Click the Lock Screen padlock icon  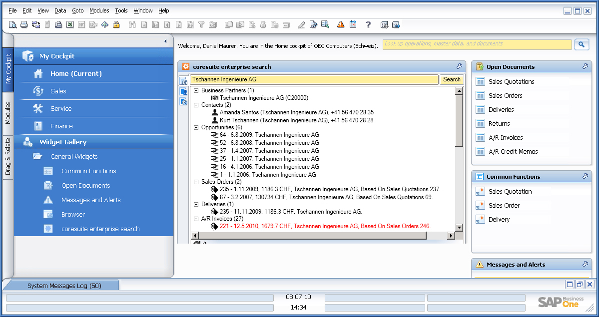click(116, 25)
